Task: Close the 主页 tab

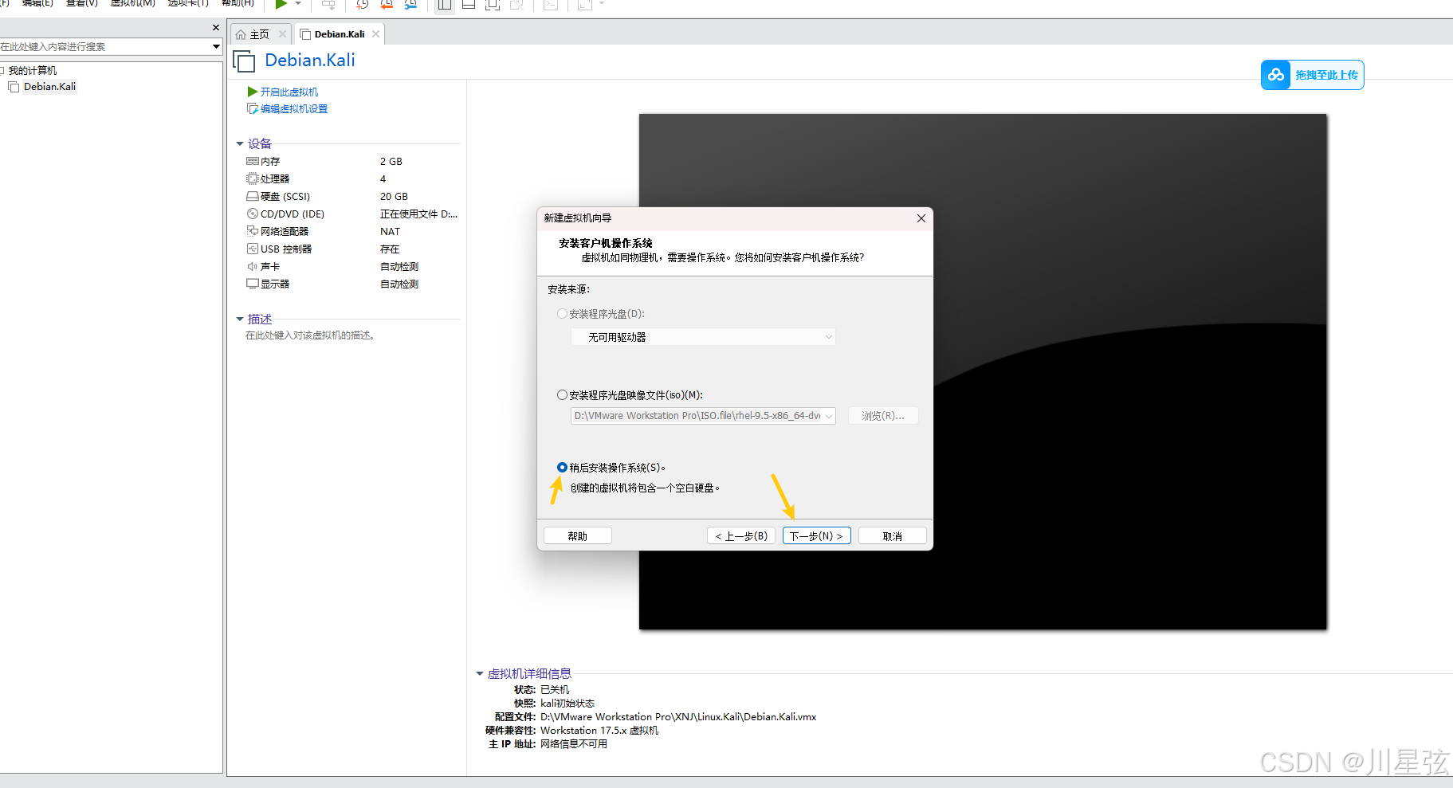Action: [282, 34]
